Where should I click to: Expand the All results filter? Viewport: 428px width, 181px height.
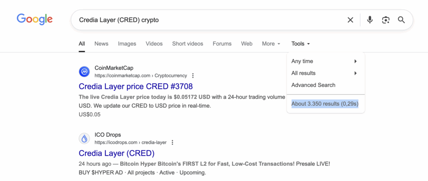coord(324,73)
